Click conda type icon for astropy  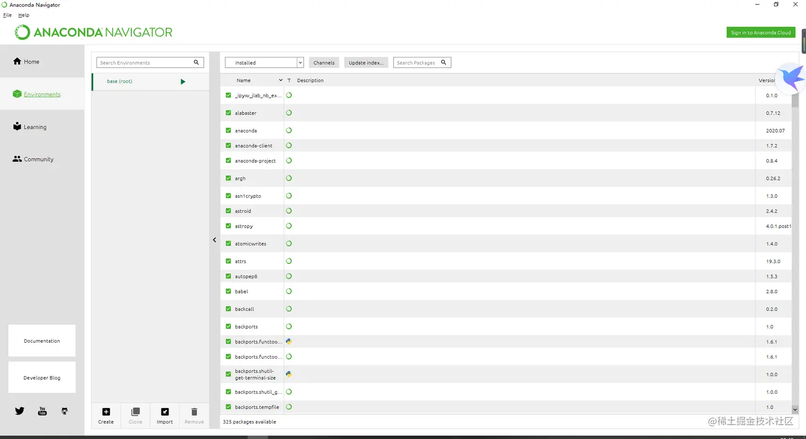point(289,226)
